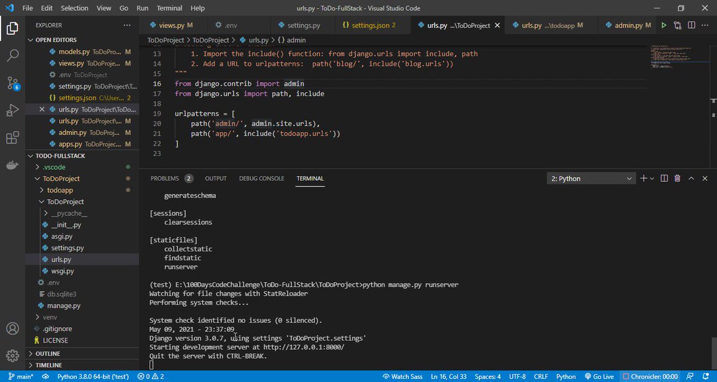The height and width of the screenshot is (382, 717).
Task: Open the Help menu
Action: 197,8
